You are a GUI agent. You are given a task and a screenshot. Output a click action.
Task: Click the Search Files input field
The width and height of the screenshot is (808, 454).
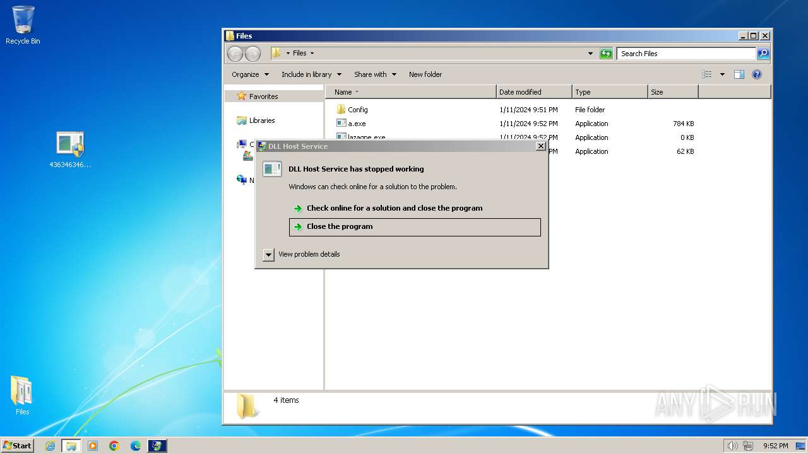click(686, 54)
